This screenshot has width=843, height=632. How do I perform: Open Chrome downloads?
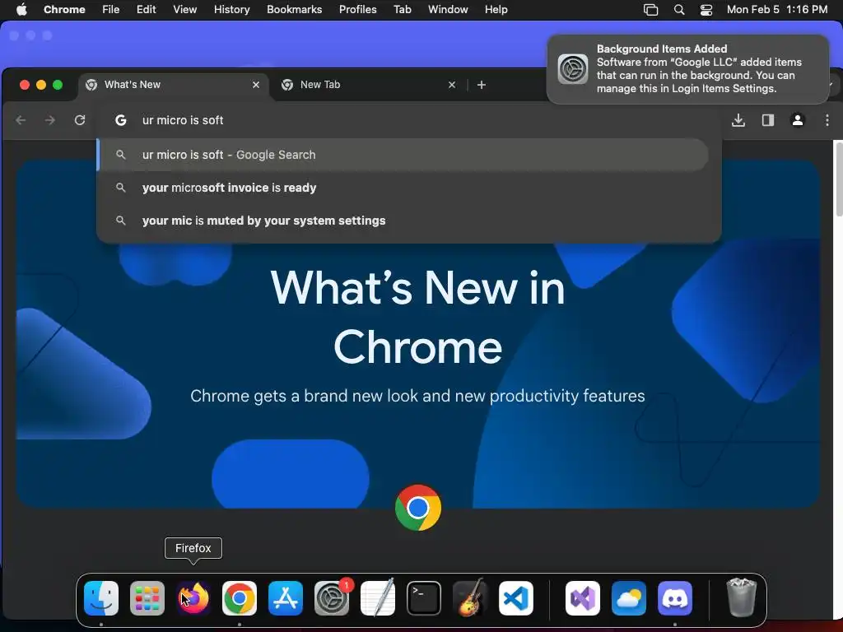point(738,120)
